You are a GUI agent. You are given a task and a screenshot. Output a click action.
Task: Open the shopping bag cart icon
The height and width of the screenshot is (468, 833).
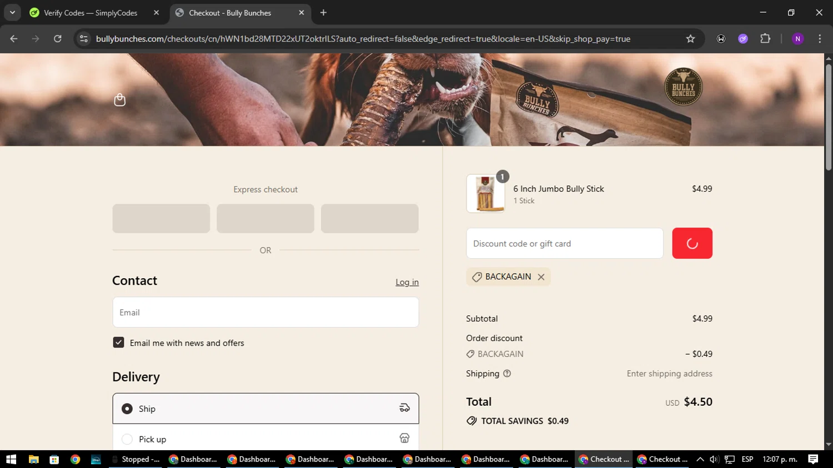tap(119, 100)
